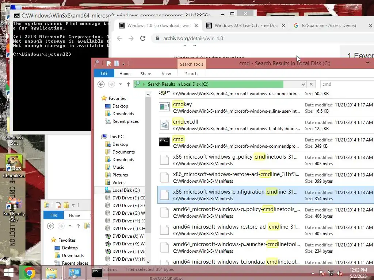Close the Windows 1.0 iso Chrome tab
This screenshot has width=374, height=280.
tap(196, 26)
